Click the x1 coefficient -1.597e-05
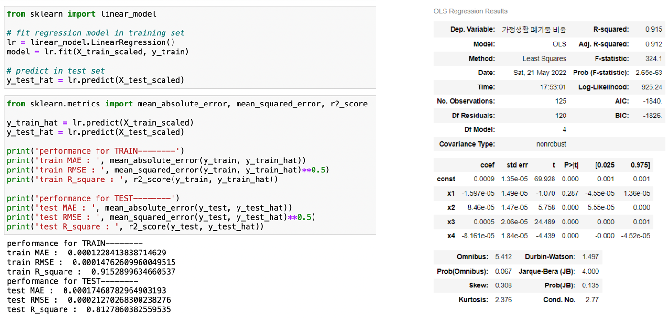The height and width of the screenshot is (318, 672). pos(478,193)
